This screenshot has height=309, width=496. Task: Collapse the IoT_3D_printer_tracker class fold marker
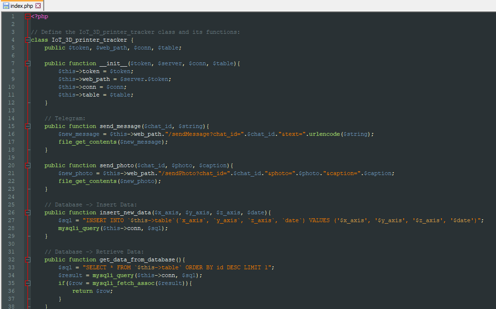[x=28, y=40]
